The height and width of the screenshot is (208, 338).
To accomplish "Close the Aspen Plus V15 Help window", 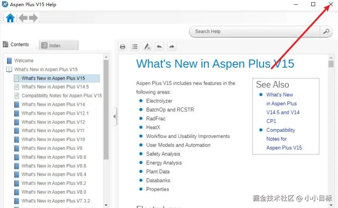I will pos(331,4).
